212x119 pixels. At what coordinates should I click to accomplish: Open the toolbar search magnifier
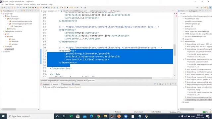tap(197, 8)
